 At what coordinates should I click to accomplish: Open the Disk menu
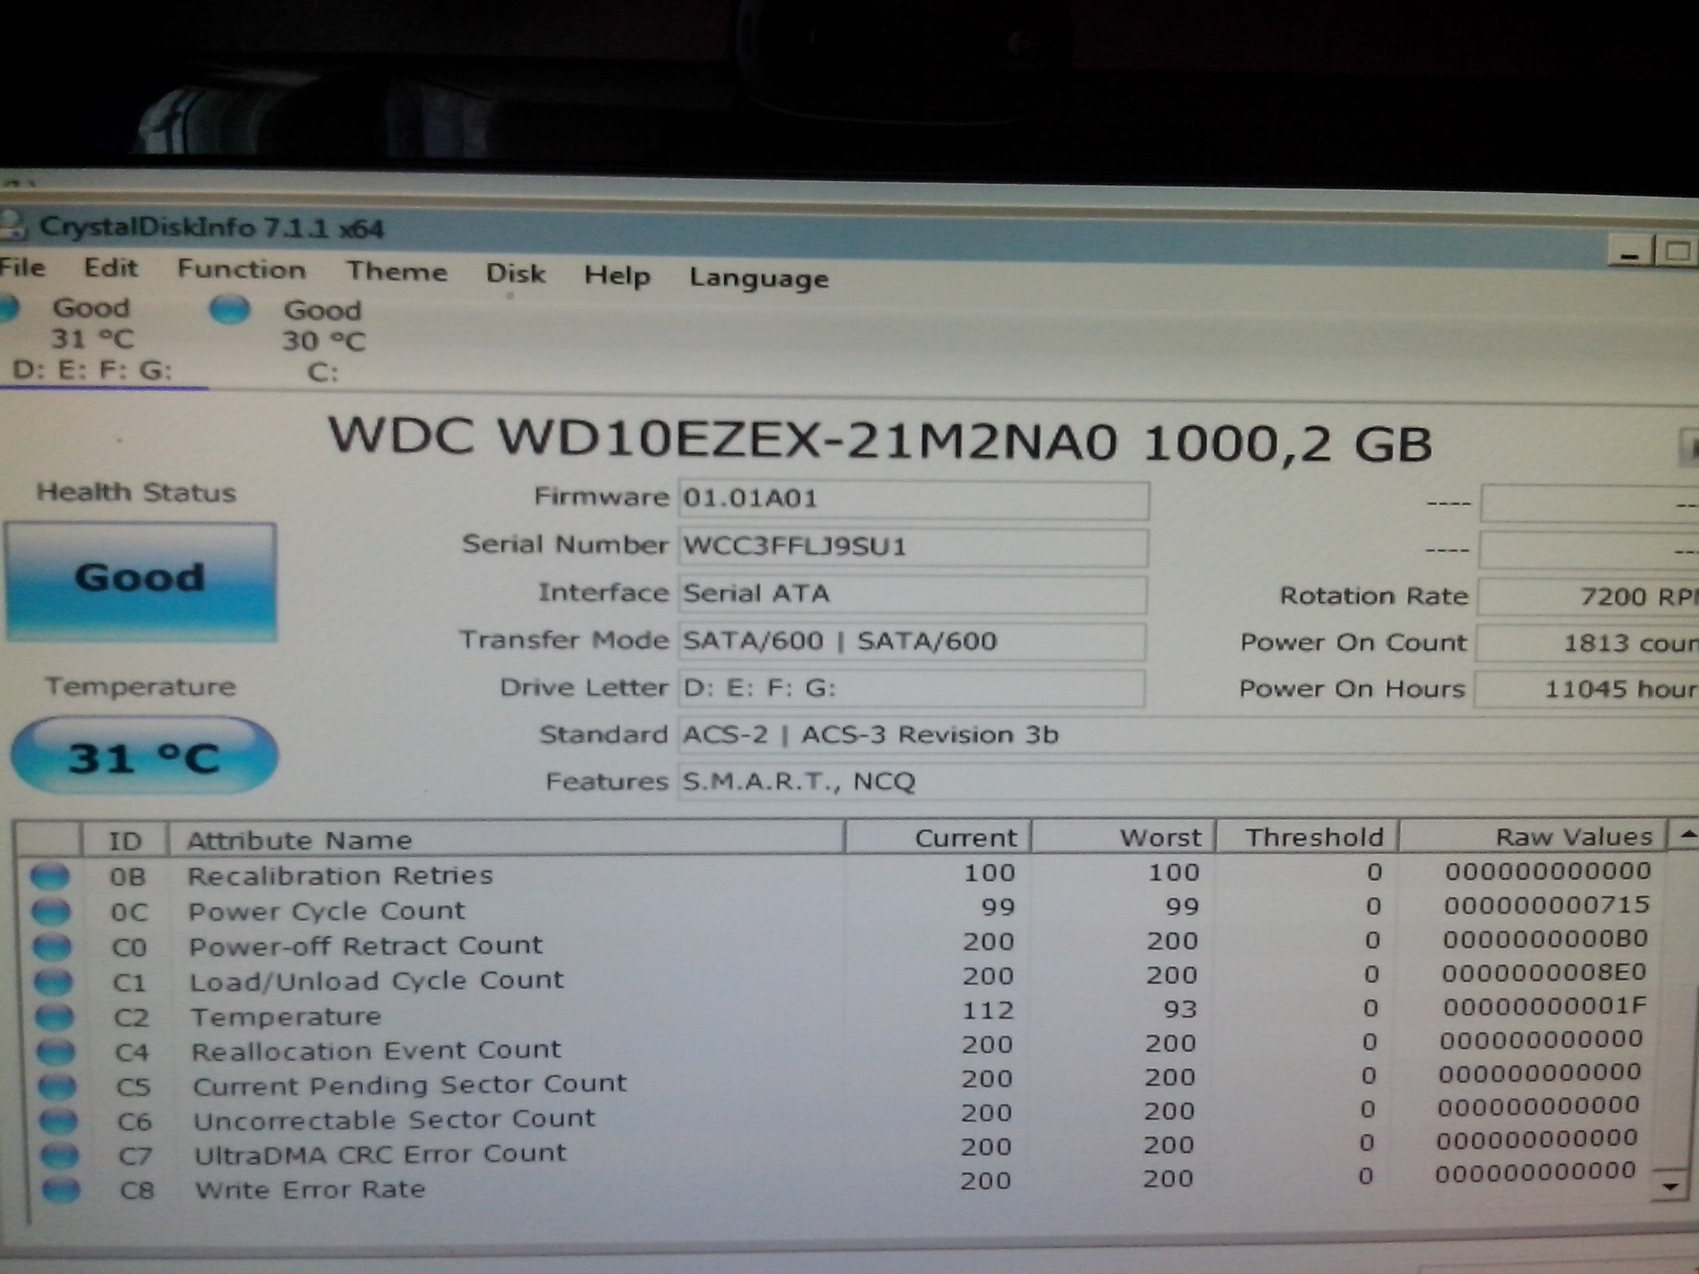(516, 274)
